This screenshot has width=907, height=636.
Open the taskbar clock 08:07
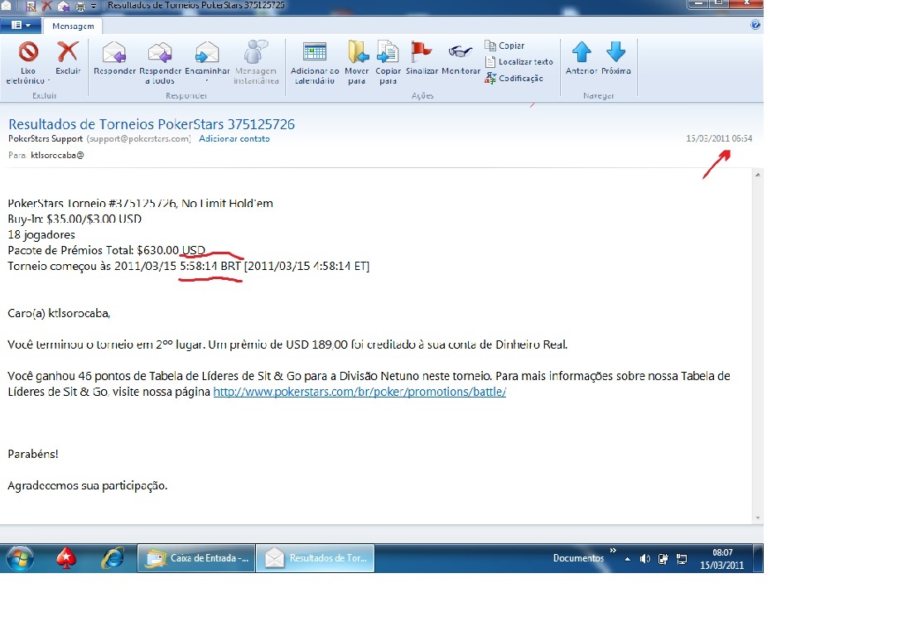point(722,558)
